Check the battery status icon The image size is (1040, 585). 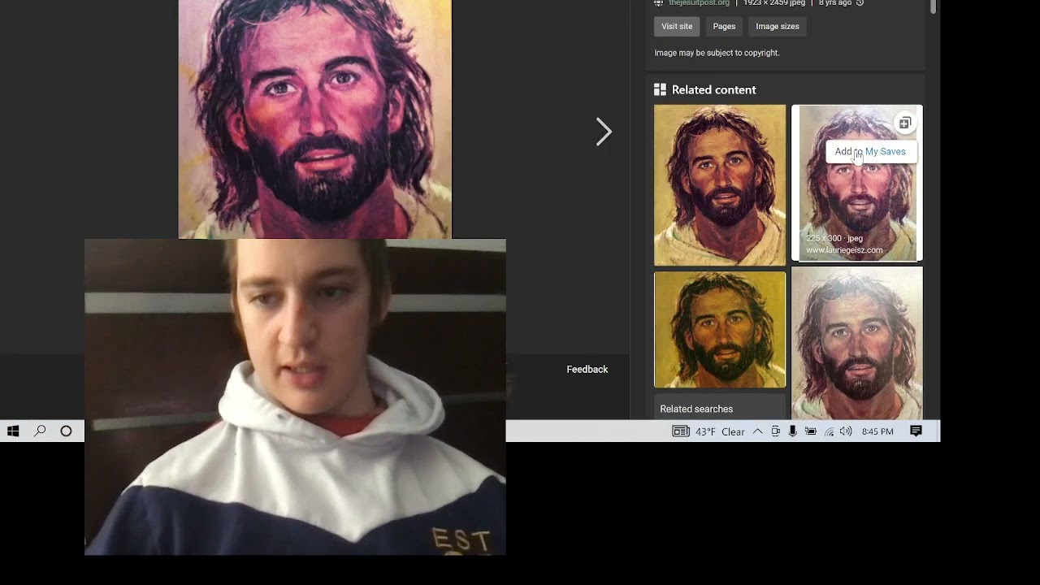pos(810,431)
